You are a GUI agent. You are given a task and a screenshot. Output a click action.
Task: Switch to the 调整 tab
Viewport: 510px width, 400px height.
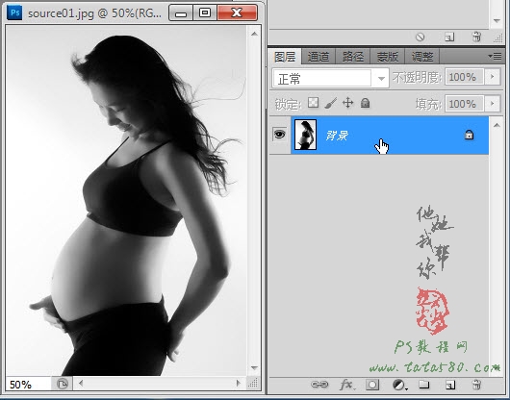click(422, 57)
